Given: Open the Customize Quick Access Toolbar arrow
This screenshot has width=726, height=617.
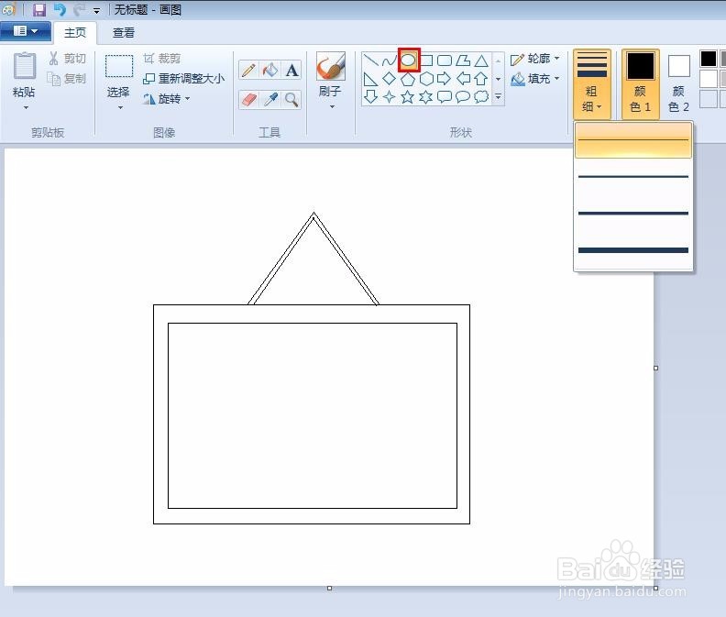Looking at the screenshot, I should pos(96,11).
